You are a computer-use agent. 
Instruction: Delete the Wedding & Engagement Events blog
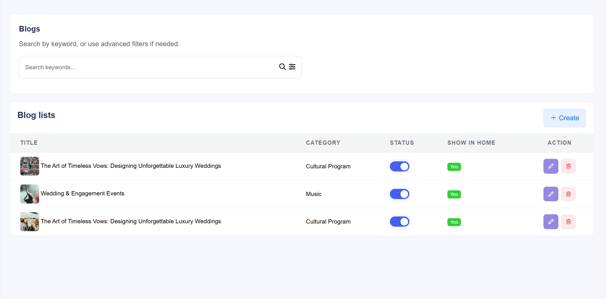568,194
